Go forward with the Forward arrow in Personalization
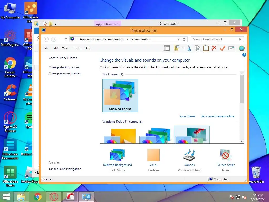The width and height of the screenshot is (269, 202). pos(54,39)
